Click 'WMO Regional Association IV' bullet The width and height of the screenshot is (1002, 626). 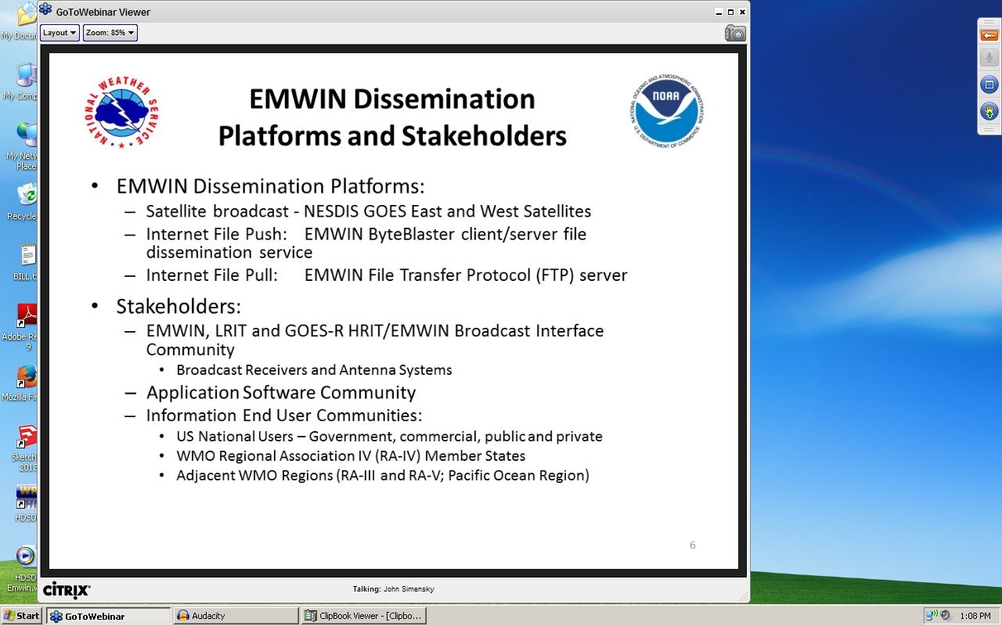[x=351, y=456]
